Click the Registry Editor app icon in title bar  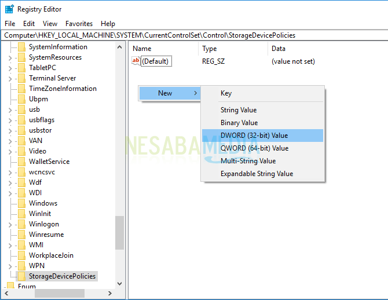click(9, 9)
